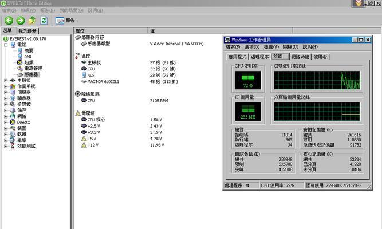Image resolution: width=382 pixels, height=229 pixels.
Task: Collapse the 電腦 tree node
Action: click(x=6, y=45)
